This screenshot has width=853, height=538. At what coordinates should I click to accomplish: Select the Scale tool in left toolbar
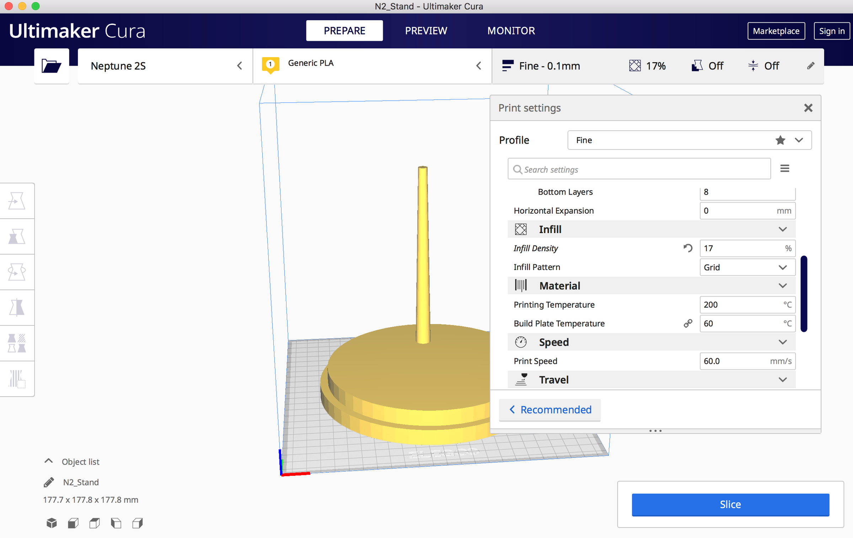17,237
